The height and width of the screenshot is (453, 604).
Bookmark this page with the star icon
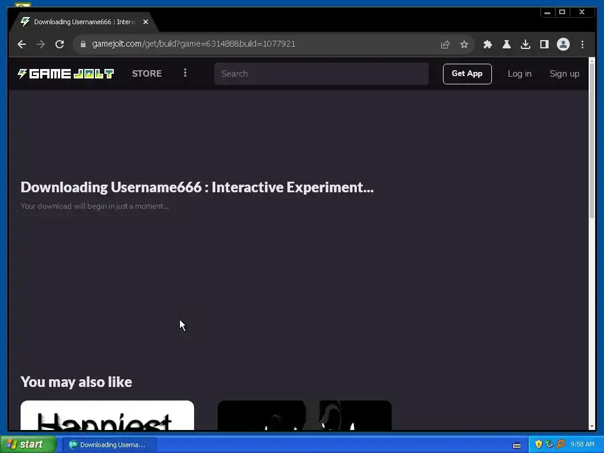click(x=464, y=44)
